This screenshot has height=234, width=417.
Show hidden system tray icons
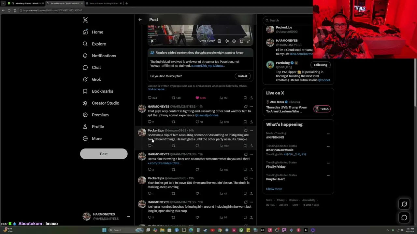(388, 230)
